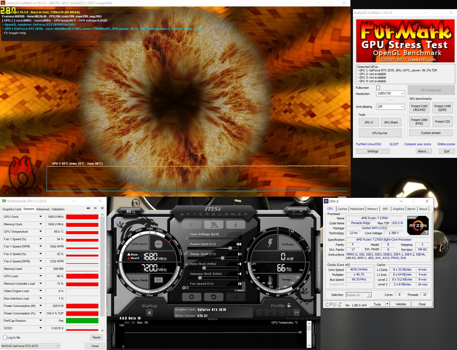This screenshot has height=350, width=457.
Task: Click the GPU-Z refresh icon
Action: pyautogui.click(x=95, y=208)
